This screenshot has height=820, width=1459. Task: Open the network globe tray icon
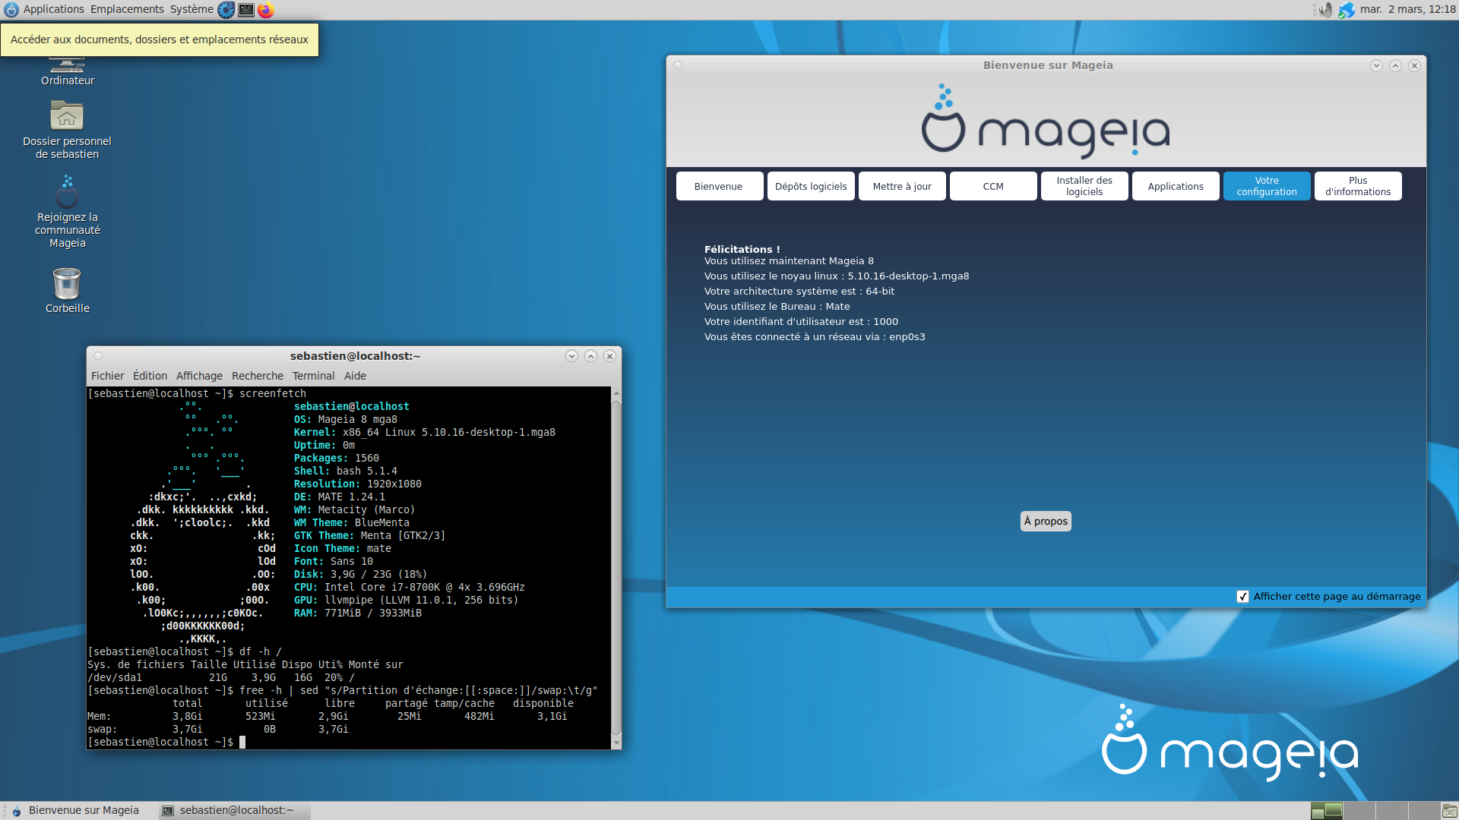coord(1347,10)
